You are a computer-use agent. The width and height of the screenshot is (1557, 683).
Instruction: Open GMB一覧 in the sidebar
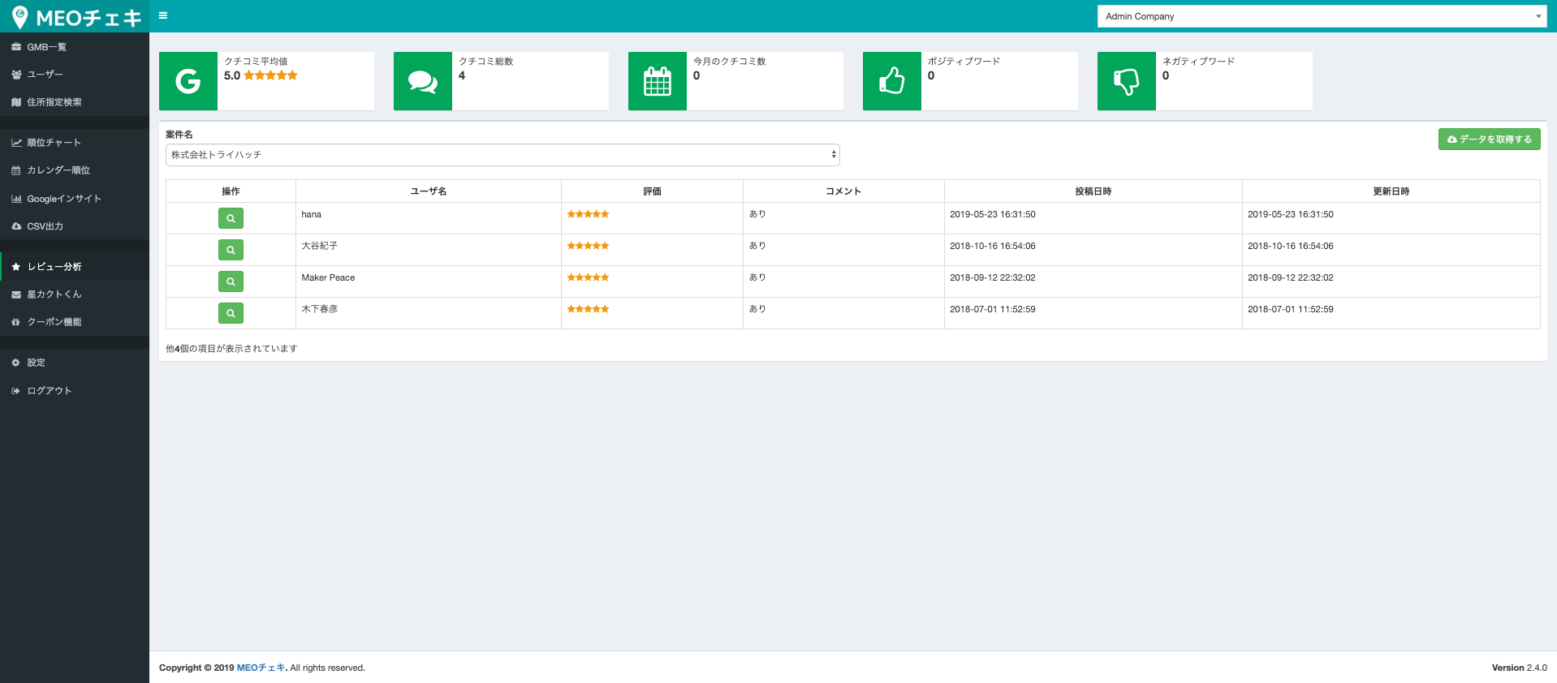click(x=75, y=47)
